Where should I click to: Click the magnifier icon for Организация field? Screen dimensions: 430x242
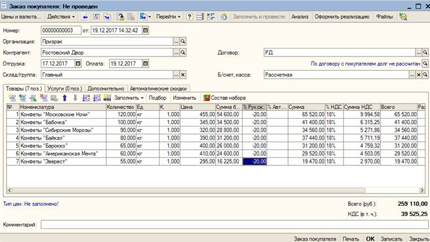coord(183,42)
